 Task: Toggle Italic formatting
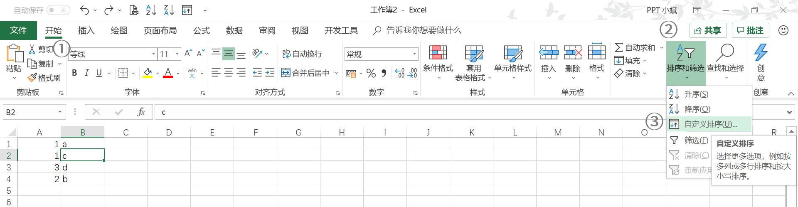tap(86, 73)
